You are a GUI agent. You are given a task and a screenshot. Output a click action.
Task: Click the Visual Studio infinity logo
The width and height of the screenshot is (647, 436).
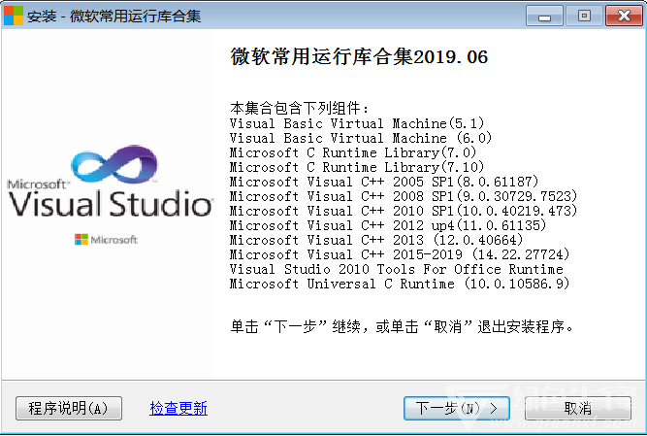[114, 164]
